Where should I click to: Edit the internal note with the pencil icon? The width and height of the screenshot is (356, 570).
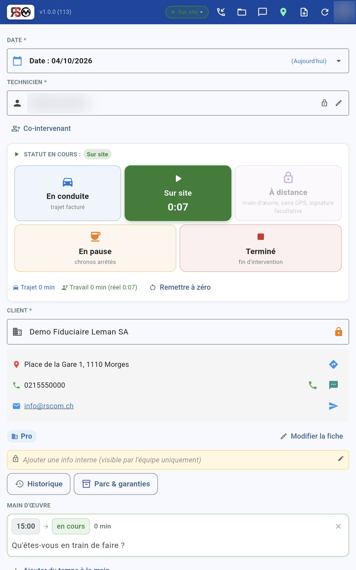341,459
